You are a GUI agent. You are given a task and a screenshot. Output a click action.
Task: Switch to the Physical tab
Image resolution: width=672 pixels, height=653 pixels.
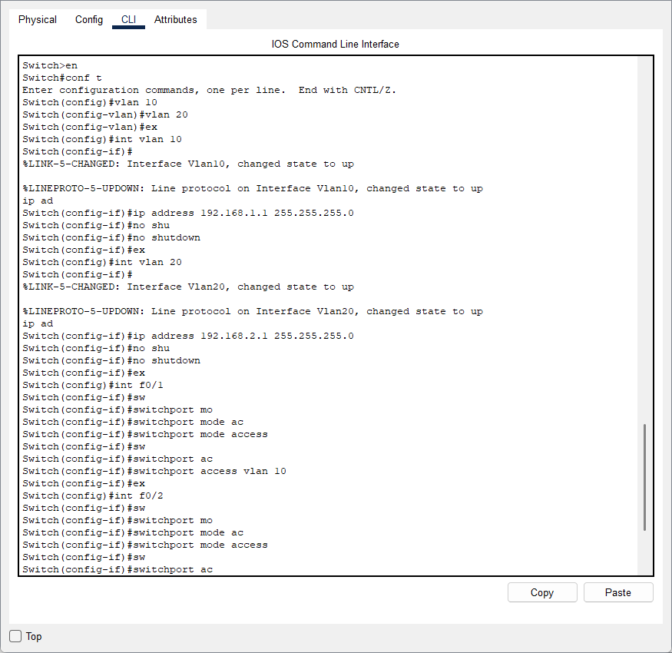37,19
